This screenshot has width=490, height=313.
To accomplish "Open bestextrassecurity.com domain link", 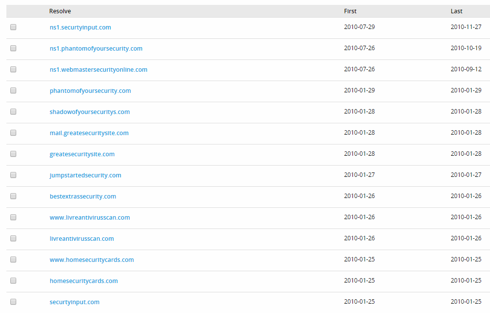I will tap(83, 197).
